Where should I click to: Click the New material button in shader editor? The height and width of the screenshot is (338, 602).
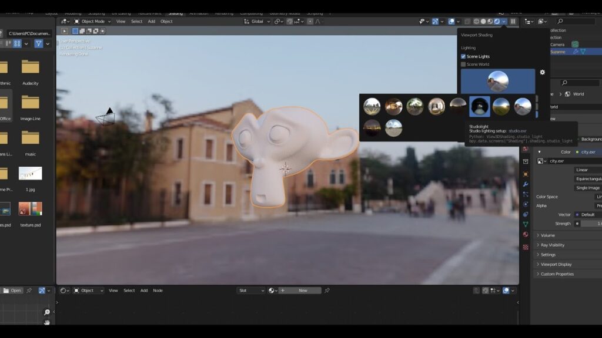click(x=303, y=290)
